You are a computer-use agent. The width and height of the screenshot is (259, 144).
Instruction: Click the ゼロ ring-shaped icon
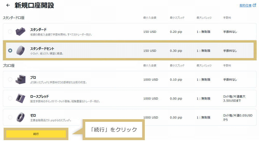(21, 117)
